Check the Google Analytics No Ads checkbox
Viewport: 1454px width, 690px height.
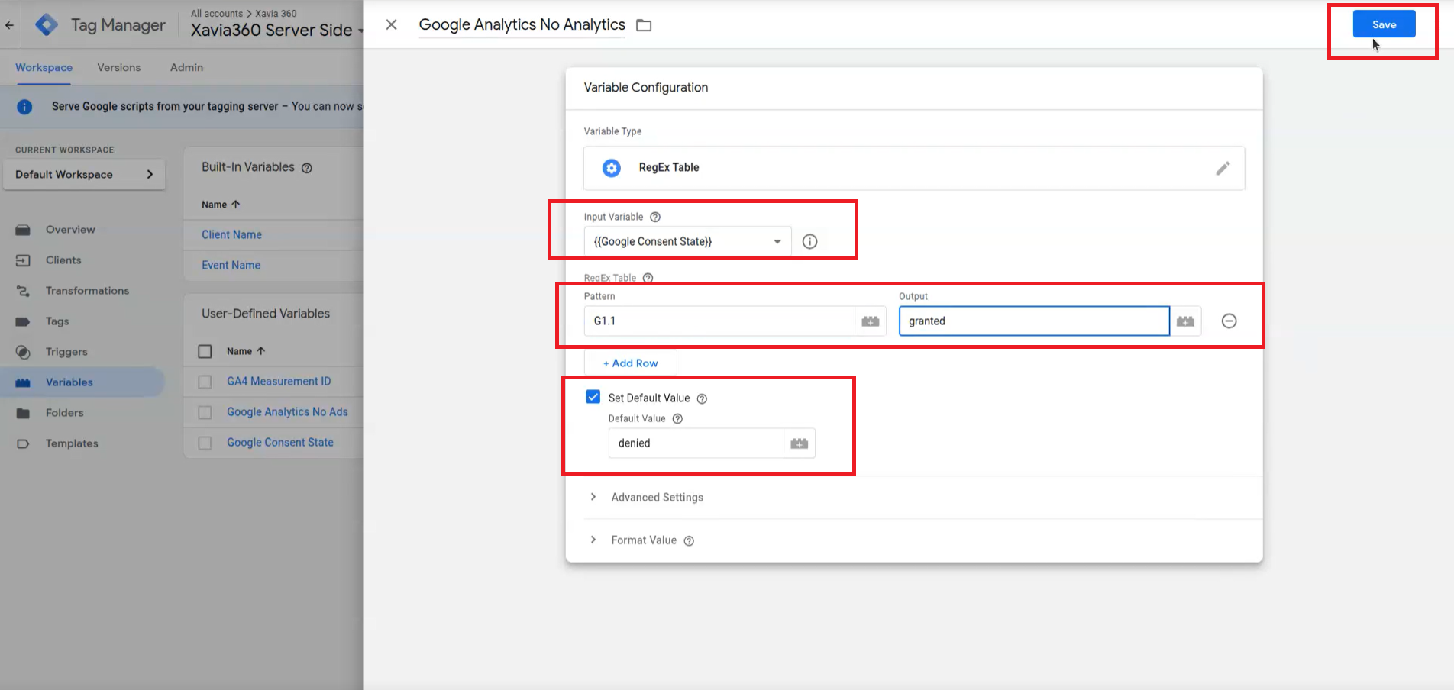coord(205,412)
